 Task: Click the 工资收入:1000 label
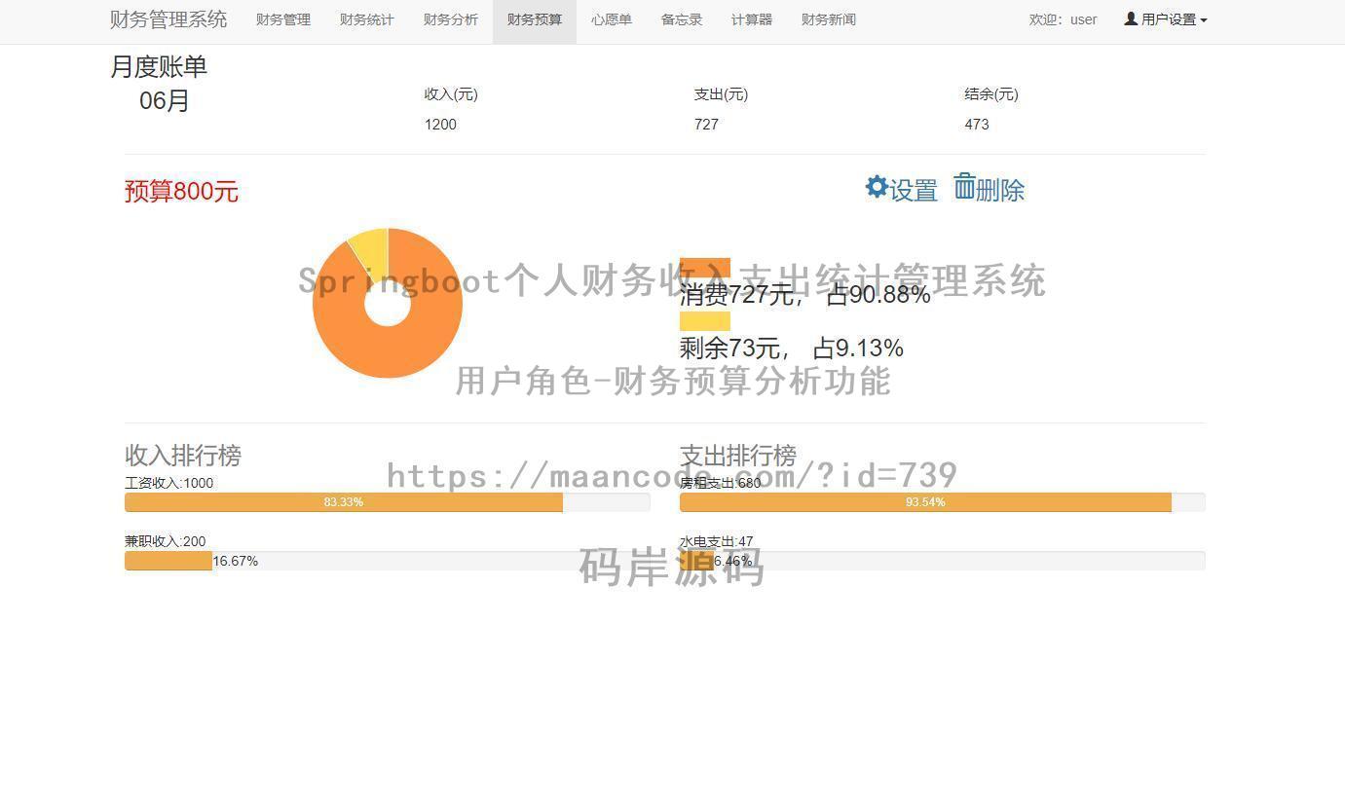click(168, 483)
